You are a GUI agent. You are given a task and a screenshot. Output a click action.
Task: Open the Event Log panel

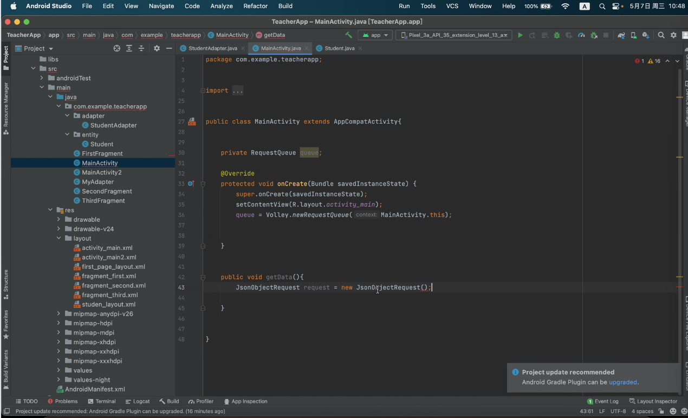(x=603, y=401)
